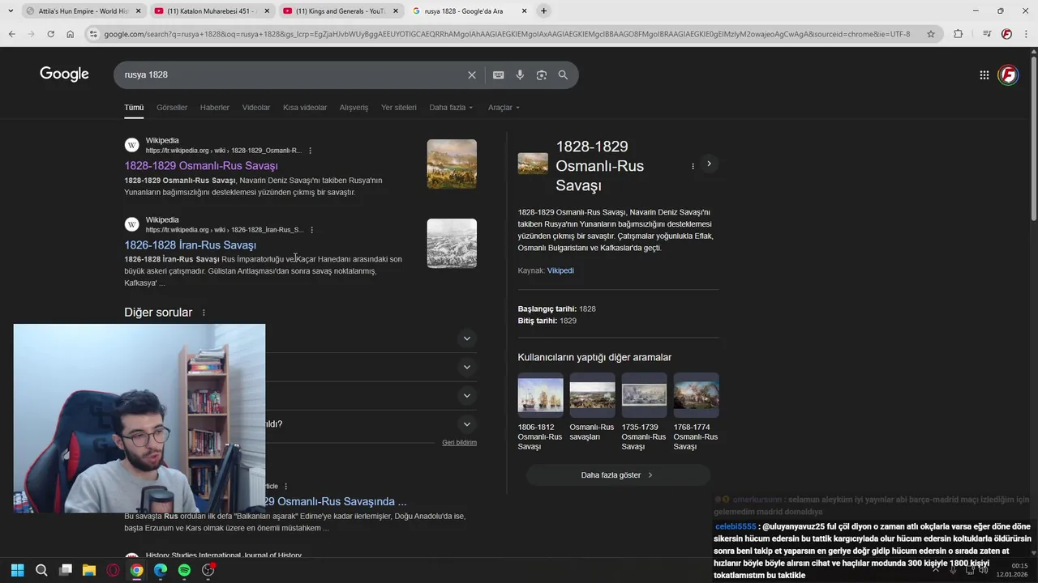The height and width of the screenshot is (583, 1038).
Task: Expand the first Diğer sorular question
Action: 466,338
